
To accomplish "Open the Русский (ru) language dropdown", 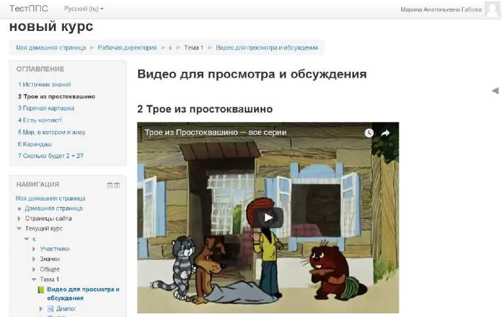I will click(x=84, y=9).
